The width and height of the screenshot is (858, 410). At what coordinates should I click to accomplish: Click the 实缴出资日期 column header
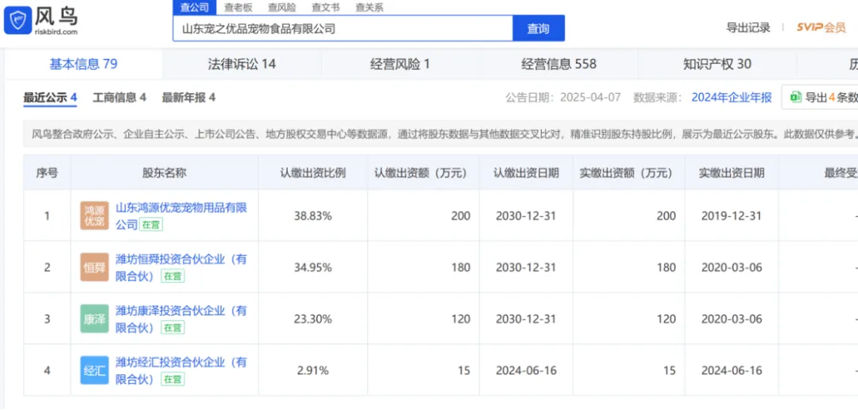pyautogui.click(x=732, y=173)
